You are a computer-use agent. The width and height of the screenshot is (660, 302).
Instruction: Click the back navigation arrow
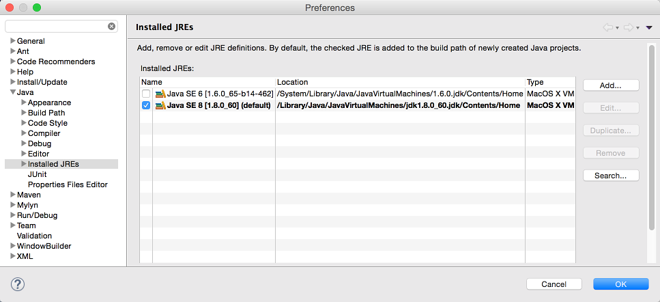(x=607, y=27)
